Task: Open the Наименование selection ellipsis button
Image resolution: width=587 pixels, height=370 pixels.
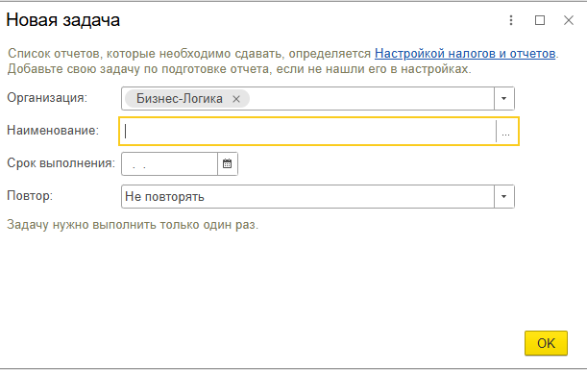Action: 505,132
